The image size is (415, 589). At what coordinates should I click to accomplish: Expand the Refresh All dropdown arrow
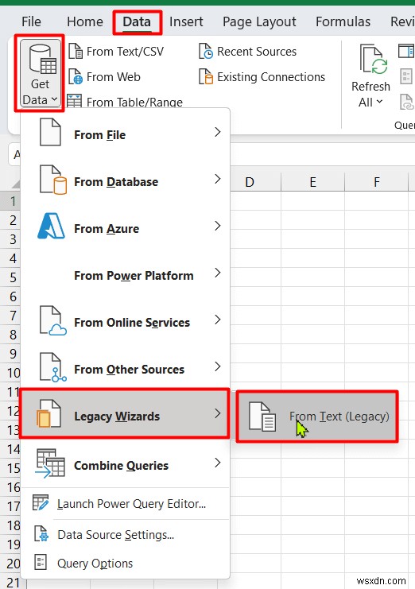(379, 102)
